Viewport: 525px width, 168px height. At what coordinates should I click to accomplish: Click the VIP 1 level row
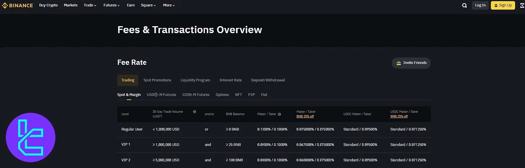coord(126,144)
